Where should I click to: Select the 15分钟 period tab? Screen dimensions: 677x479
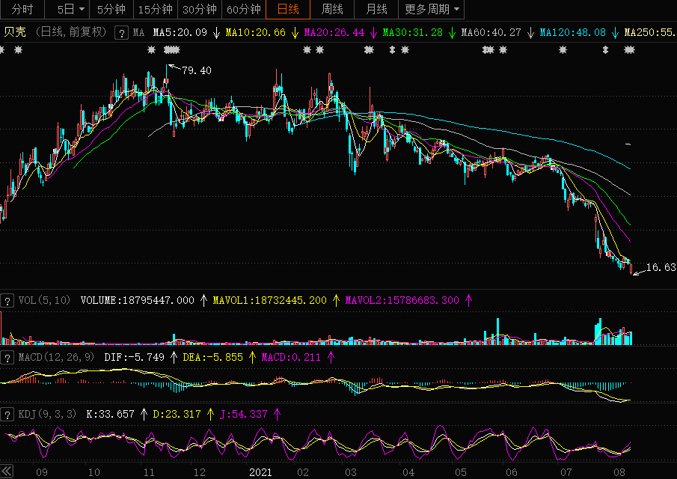pyautogui.click(x=155, y=9)
